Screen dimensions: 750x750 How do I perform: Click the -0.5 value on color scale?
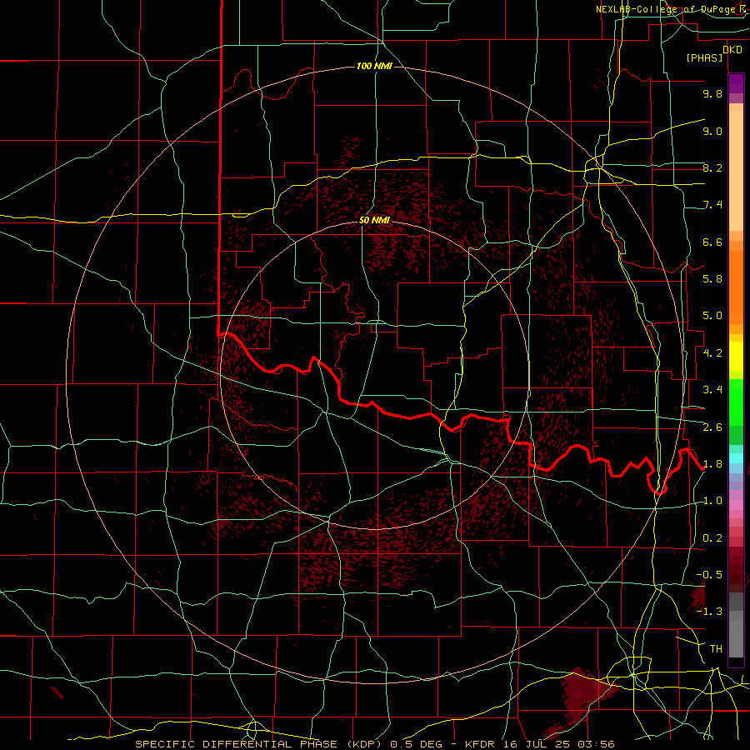pos(709,575)
